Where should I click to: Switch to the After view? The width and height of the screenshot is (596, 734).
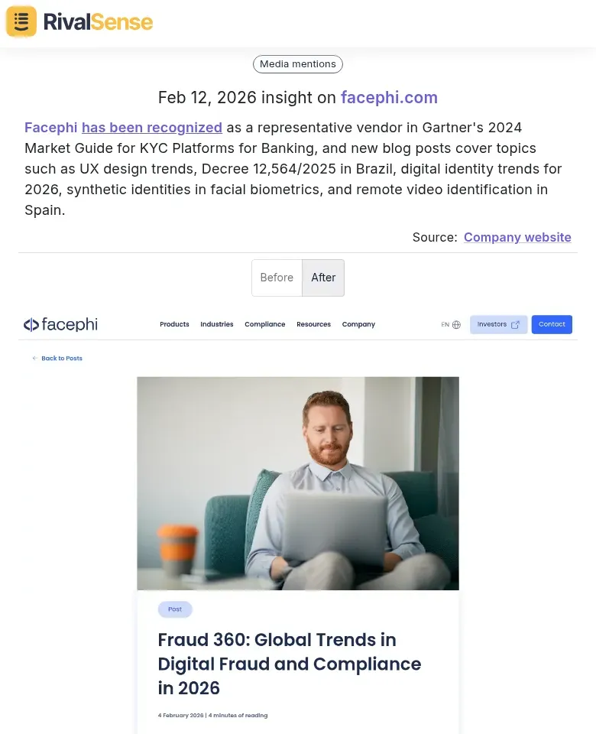point(323,278)
